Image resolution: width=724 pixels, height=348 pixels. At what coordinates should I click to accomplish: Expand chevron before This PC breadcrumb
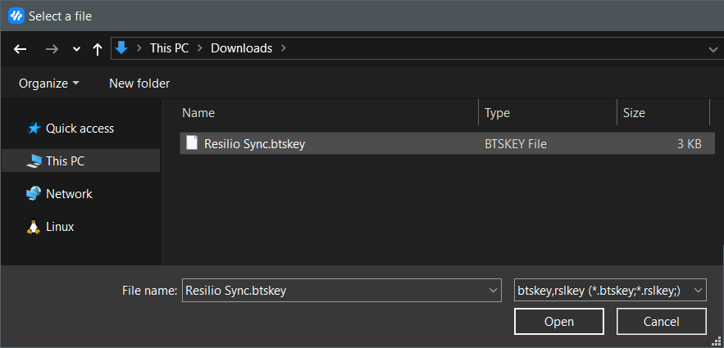(x=139, y=48)
